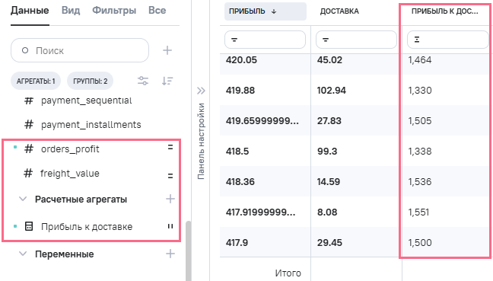Image resolution: width=493 pixels, height=281 pixels.
Task: Click the cell 420.05
Action: click(241, 60)
